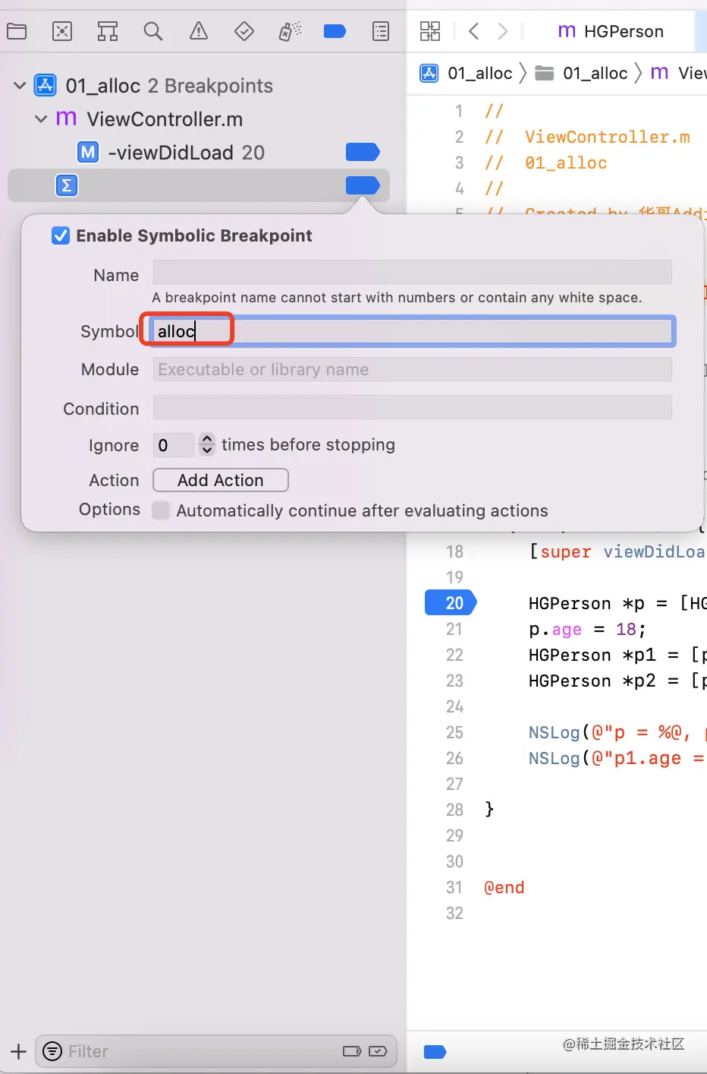Click the related items grid icon
Viewport: 707px width, 1074px height.
[x=430, y=31]
